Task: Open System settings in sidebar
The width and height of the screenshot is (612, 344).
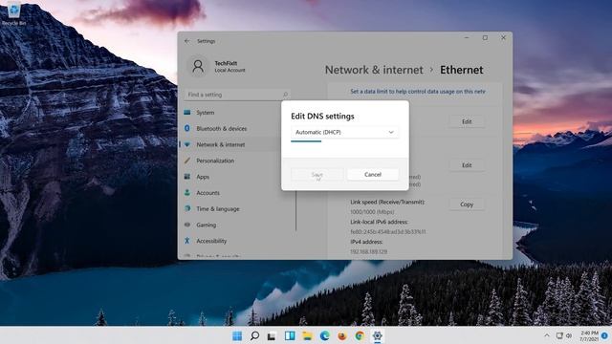Action: click(206, 113)
